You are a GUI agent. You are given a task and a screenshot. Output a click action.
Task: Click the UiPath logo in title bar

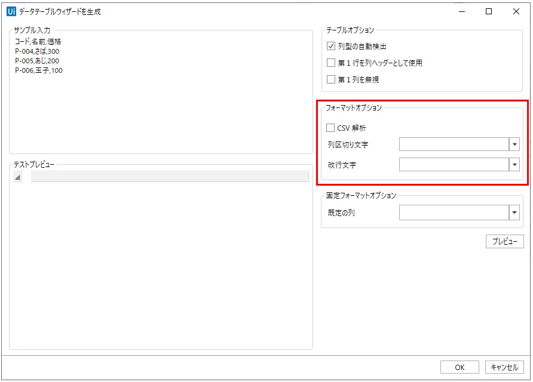[10, 11]
